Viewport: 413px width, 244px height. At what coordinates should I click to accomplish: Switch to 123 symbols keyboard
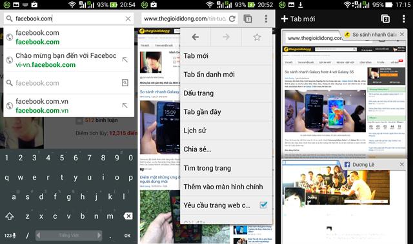pos(10,236)
